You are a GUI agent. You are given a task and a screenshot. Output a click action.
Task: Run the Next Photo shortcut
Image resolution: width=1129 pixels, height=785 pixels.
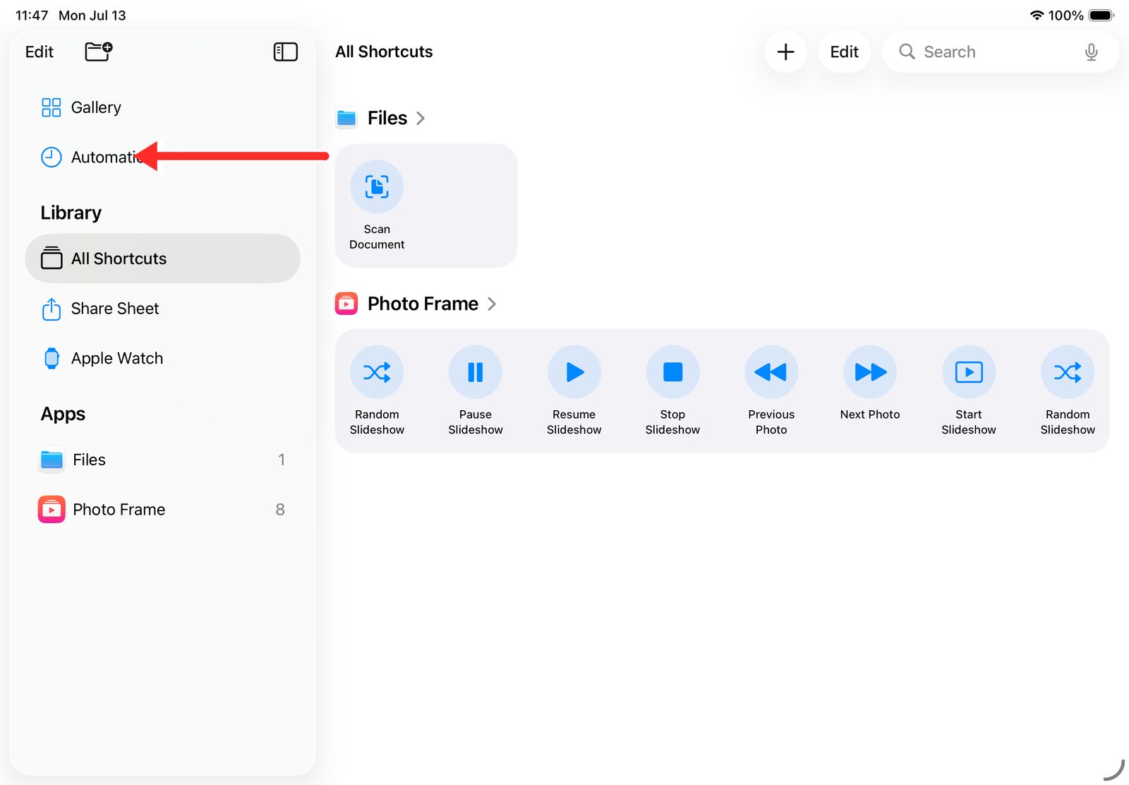click(x=870, y=383)
